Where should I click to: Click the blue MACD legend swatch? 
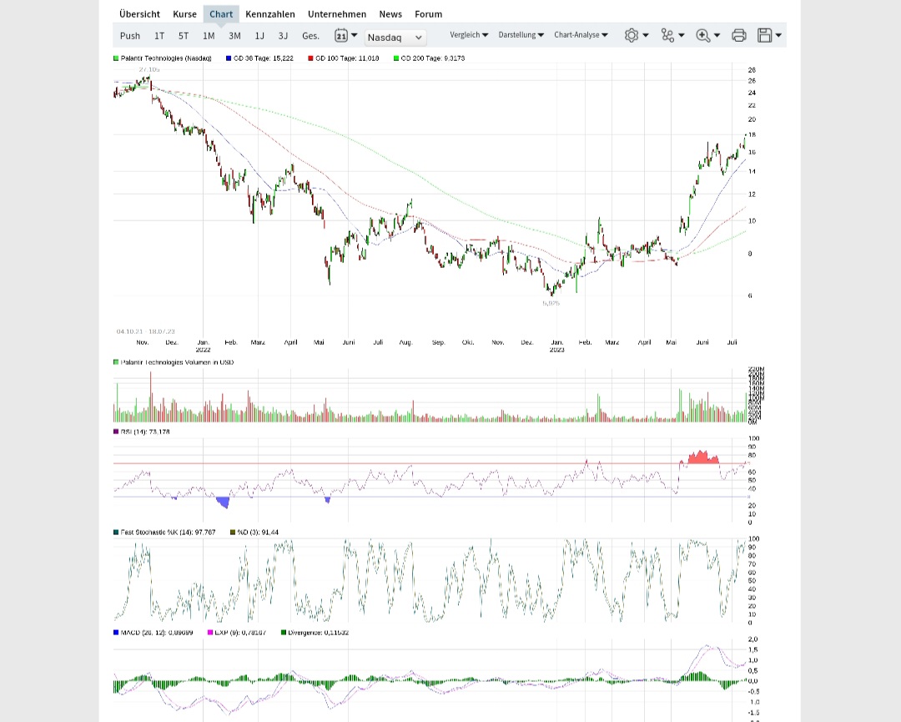(x=116, y=633)
